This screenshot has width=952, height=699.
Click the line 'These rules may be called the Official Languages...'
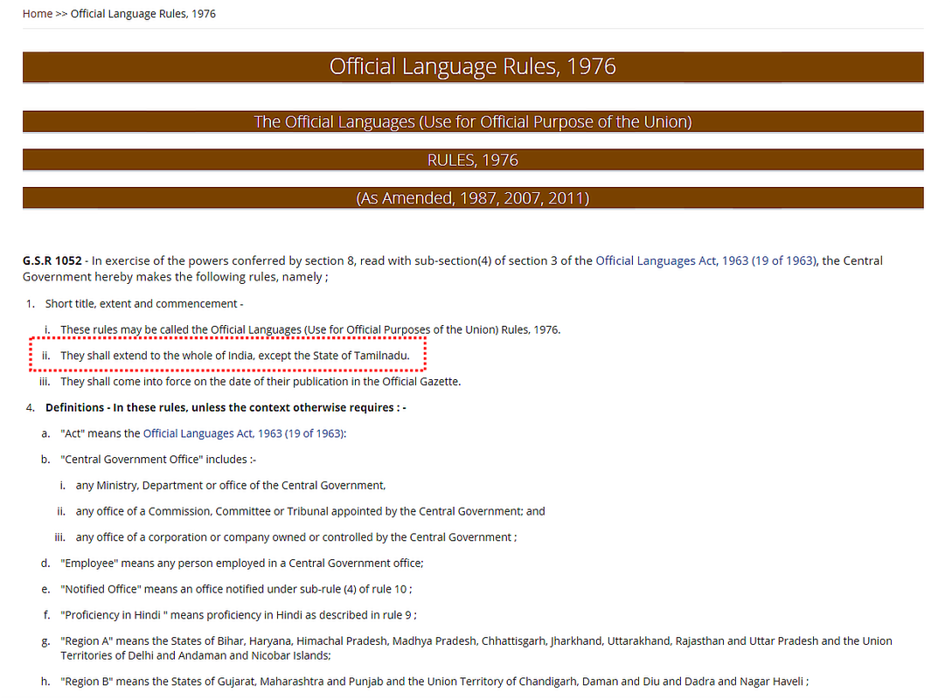[310, 329]
